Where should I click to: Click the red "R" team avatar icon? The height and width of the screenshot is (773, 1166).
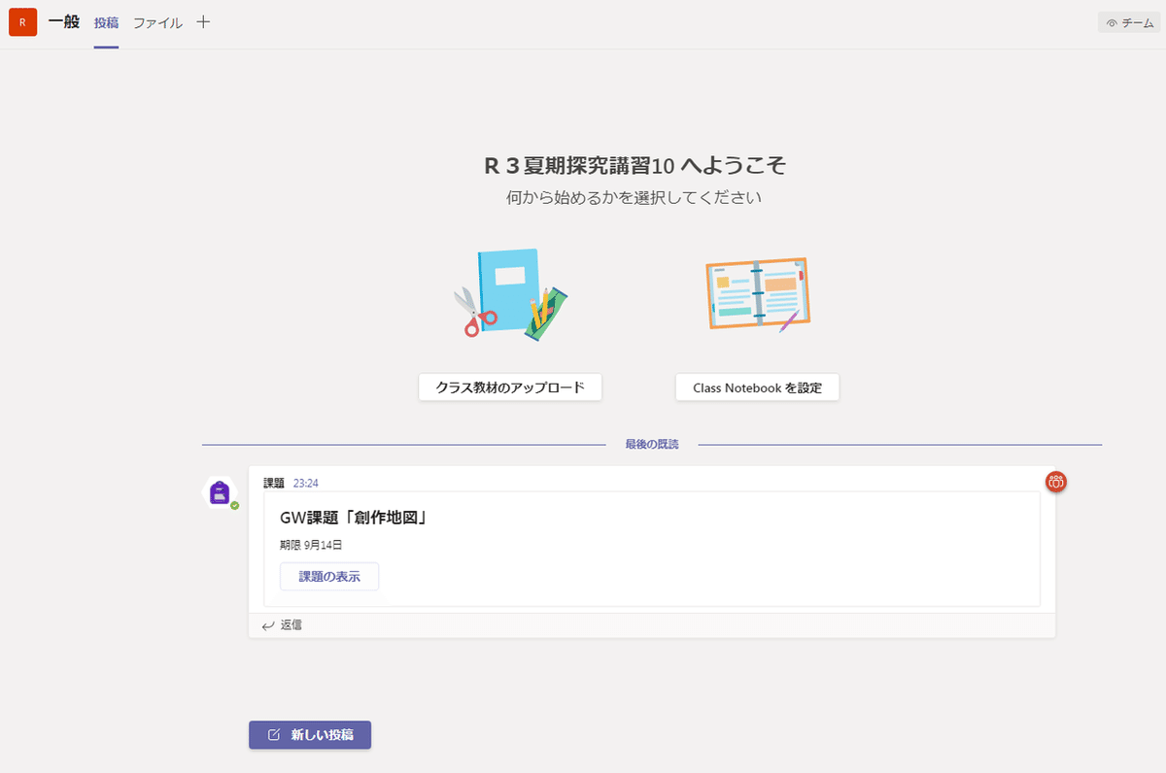(23, 21)
